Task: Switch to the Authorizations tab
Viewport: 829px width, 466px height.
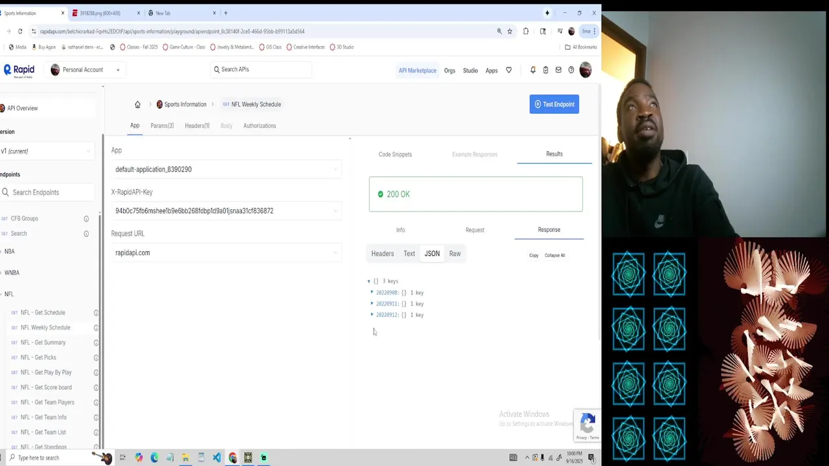Action: click(260, 126)
